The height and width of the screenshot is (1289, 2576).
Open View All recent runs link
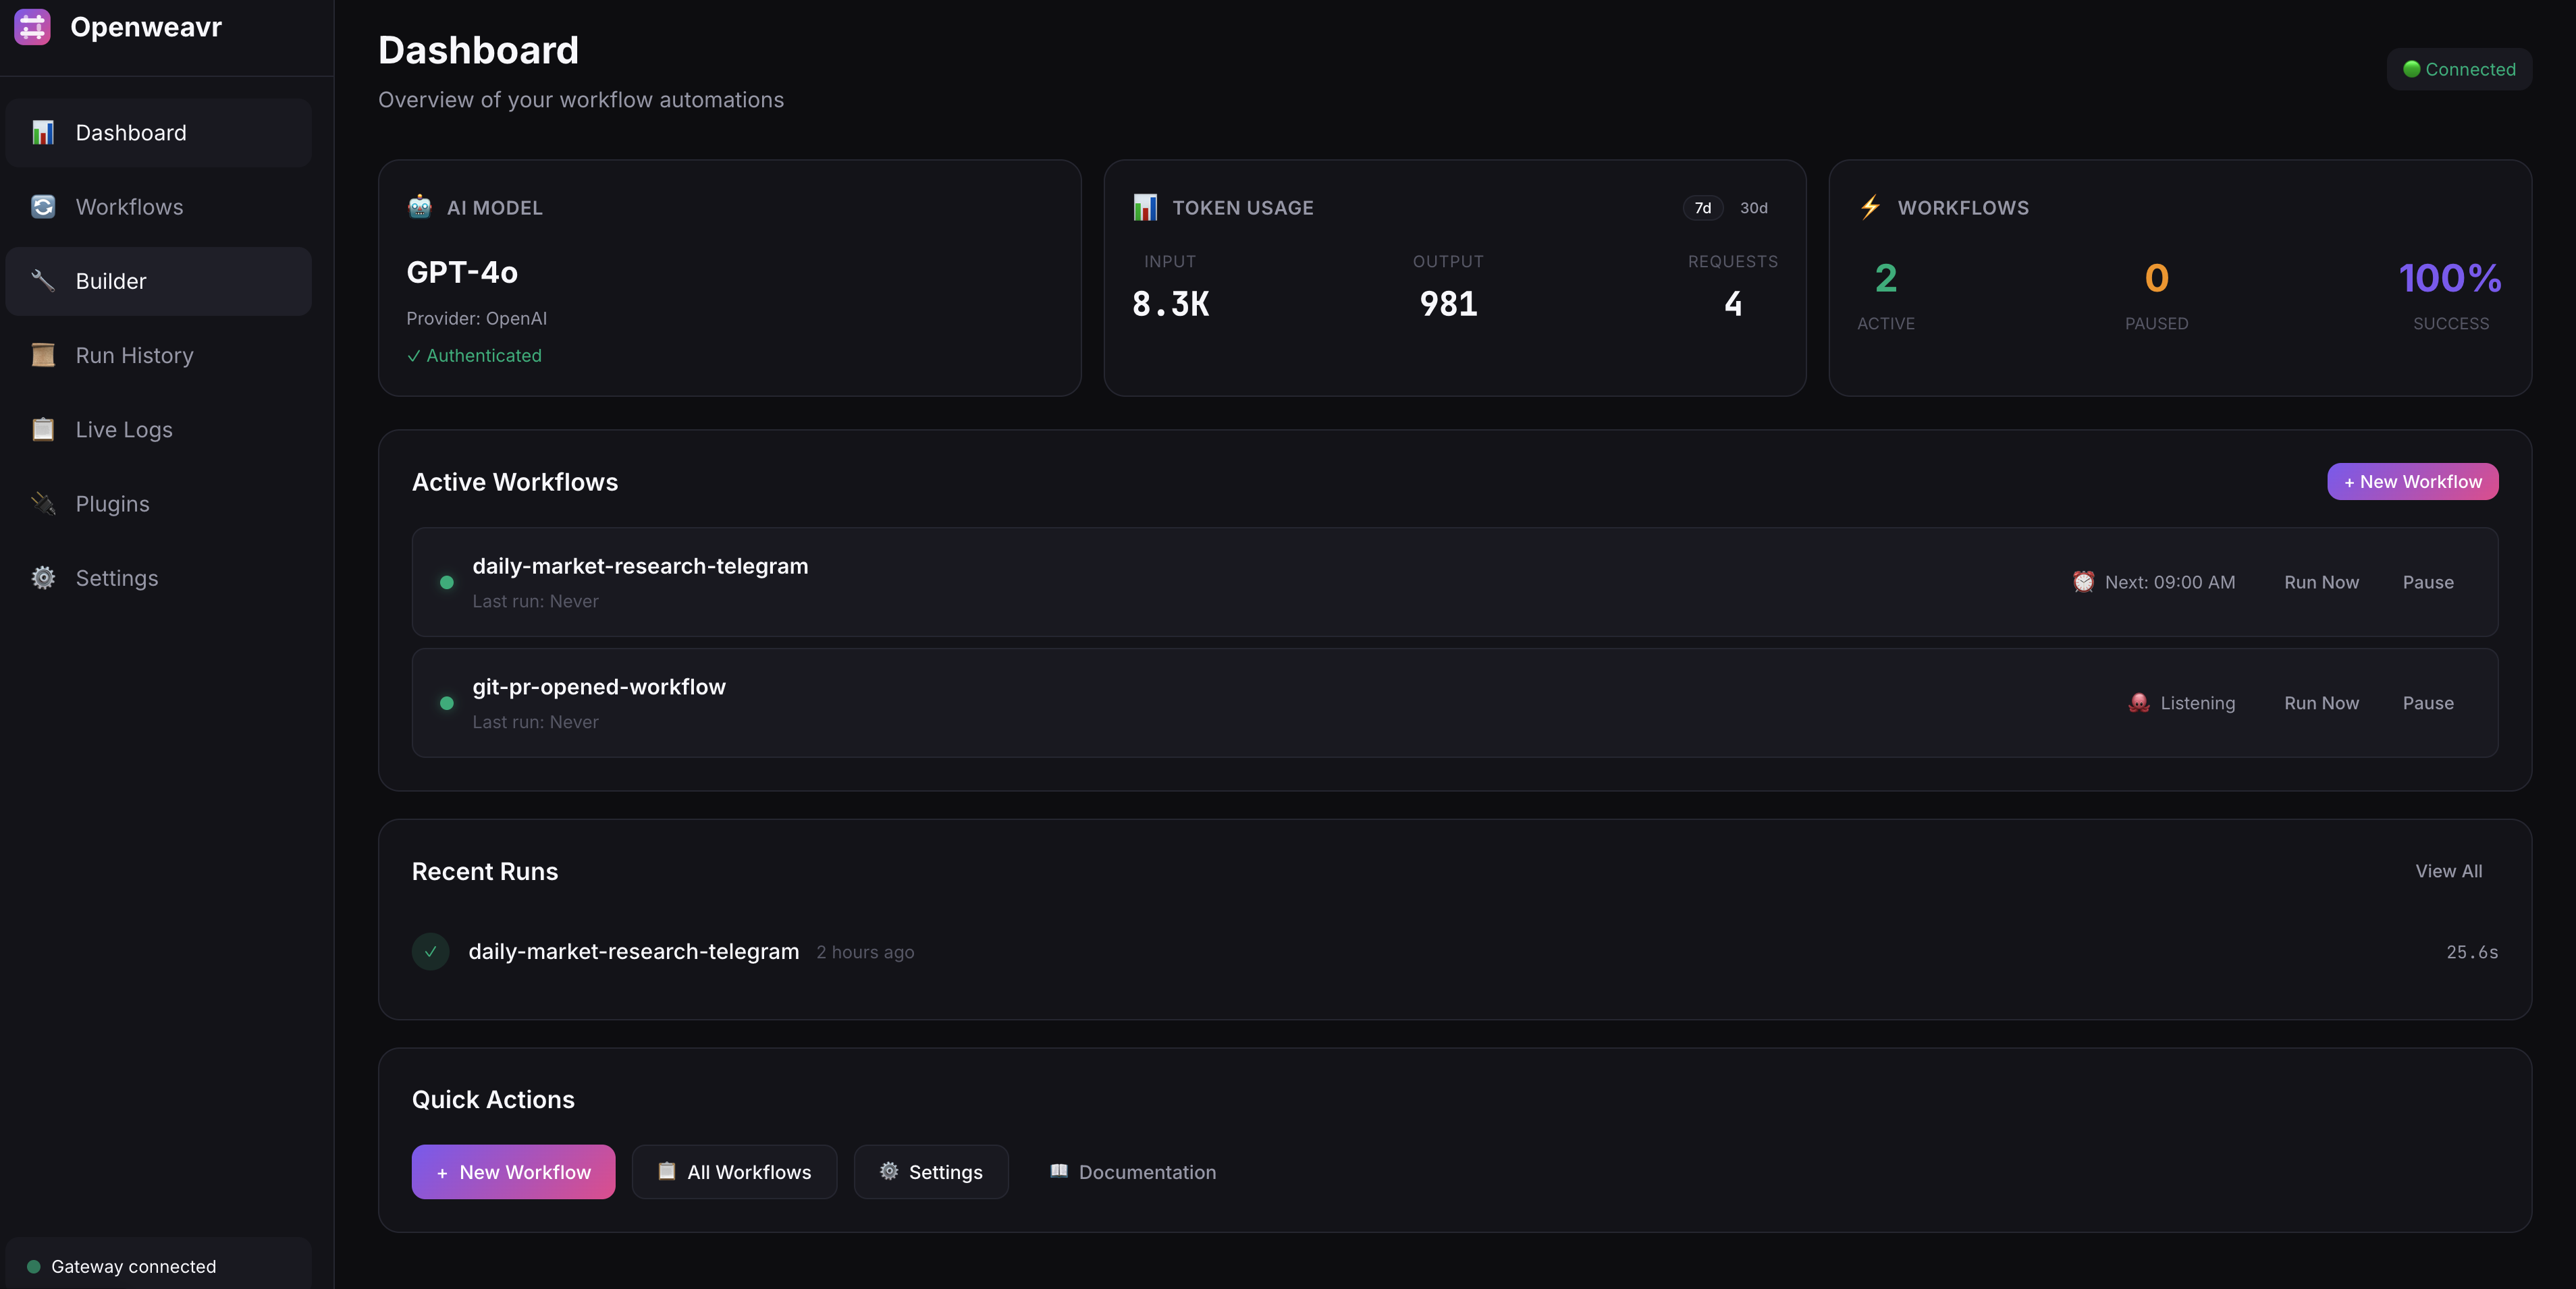(x=2448, y=871)
